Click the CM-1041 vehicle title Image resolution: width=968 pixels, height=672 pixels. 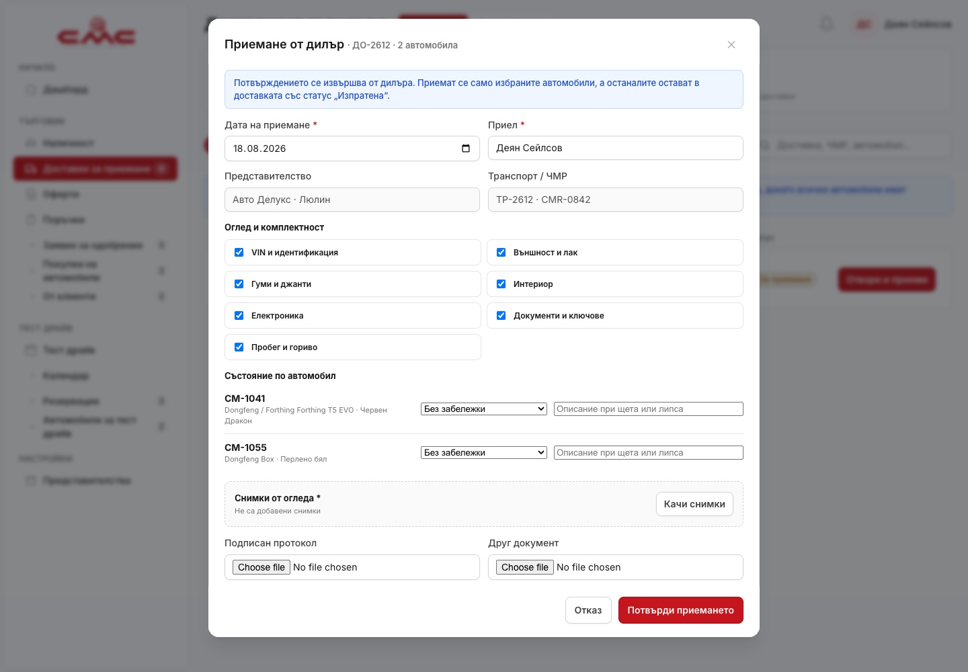245,398
